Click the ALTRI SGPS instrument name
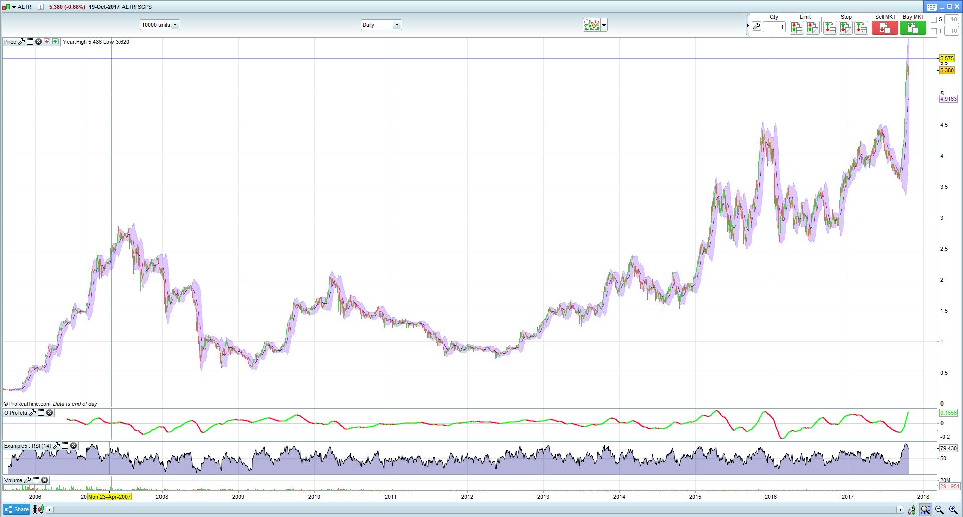This screenshot has width=963, height=517. (x=137, y=7)
